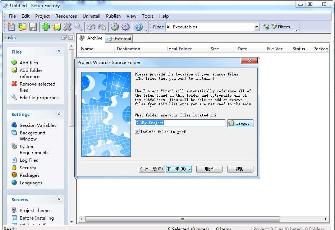Click the Open Project folder icon
Viewport: 335px width, 230px height.
[x=22, y=27]
